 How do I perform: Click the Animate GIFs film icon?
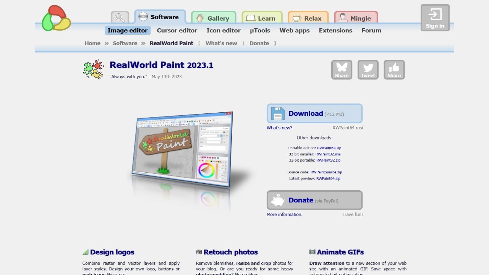312,252
